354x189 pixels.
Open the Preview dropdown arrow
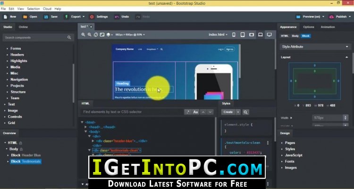323,16
